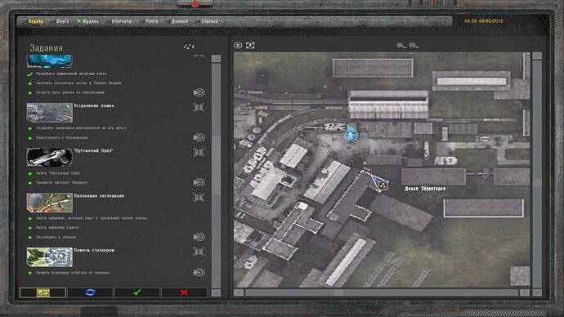Toggle map target for Устранение помех objective
Screen dimensions: 564x317
pos(199,137)
